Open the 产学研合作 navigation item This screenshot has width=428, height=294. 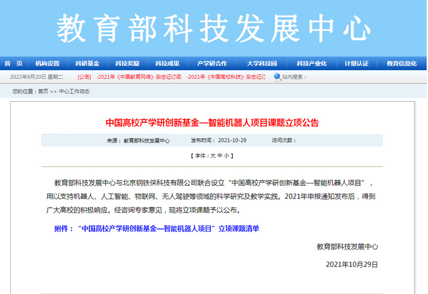click(212, 63)
